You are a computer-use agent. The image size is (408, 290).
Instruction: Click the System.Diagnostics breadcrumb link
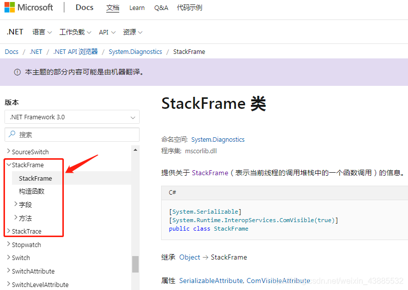tap(135, 51)
